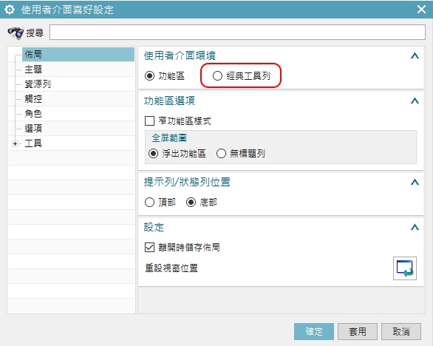The image size is (433, 346).
Task: Open the 資源列 category
Action: point(38,84)
